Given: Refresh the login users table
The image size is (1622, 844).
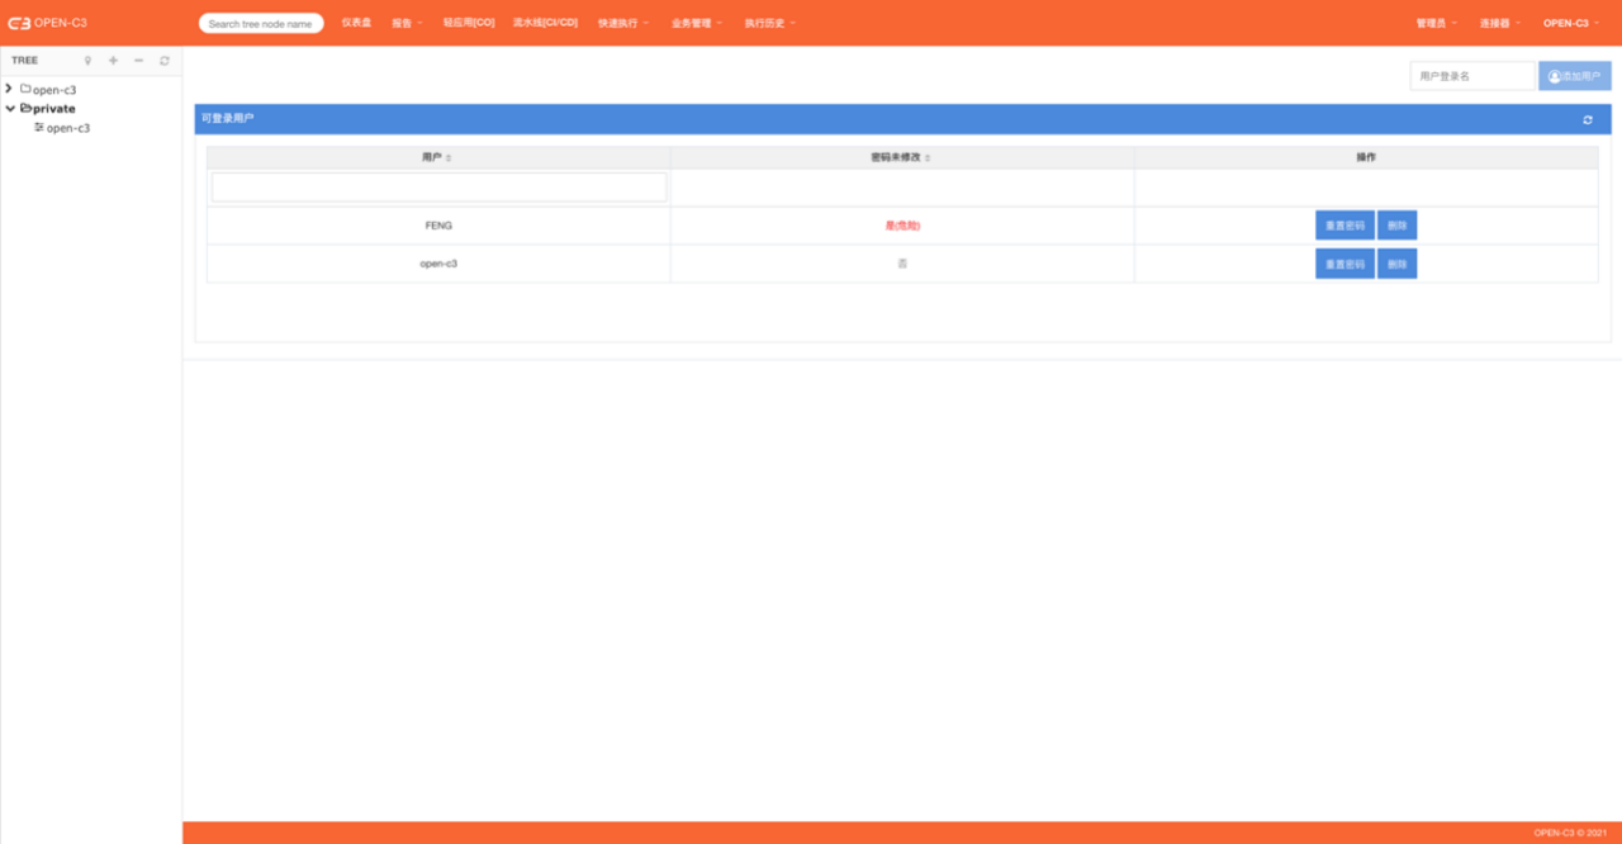Looking at the screenshot, I should [x=1587, y=120].
